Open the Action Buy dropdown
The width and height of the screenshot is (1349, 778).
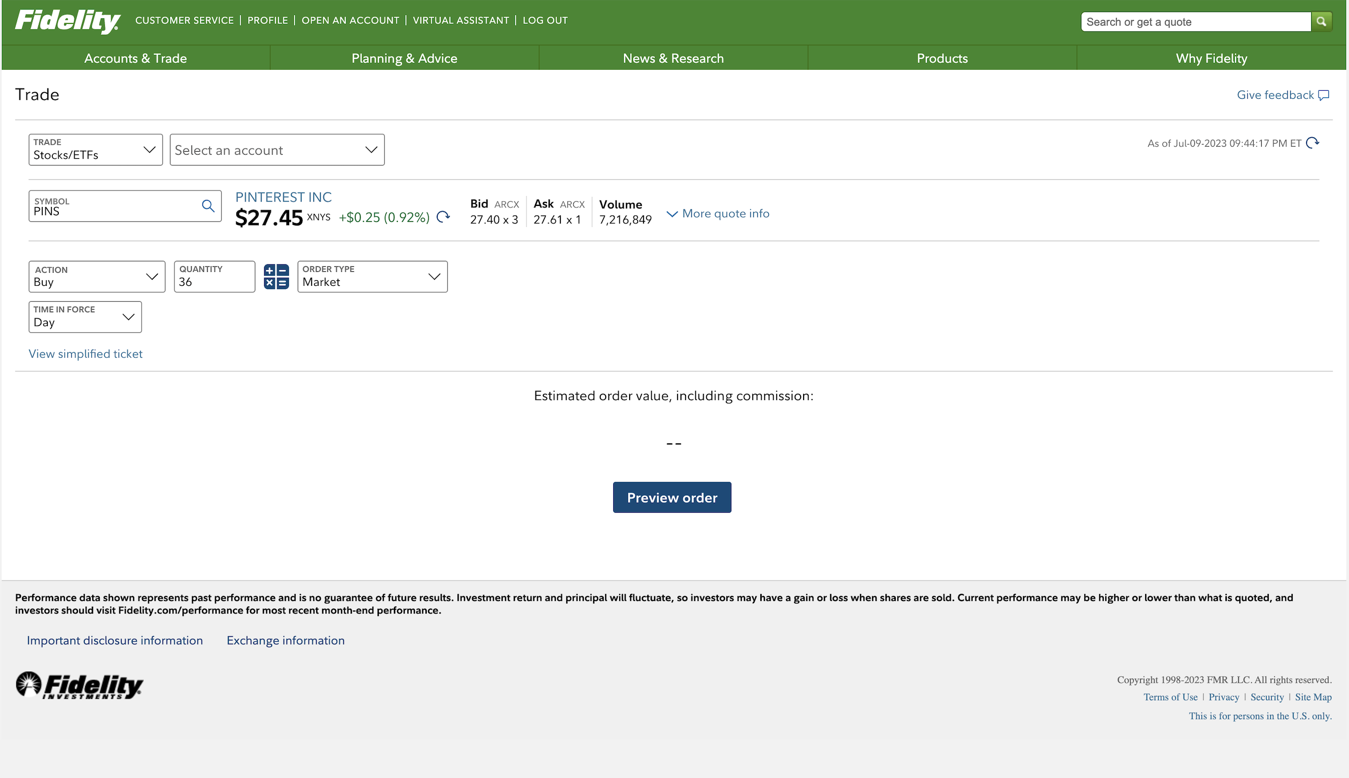tap(97, 276)
